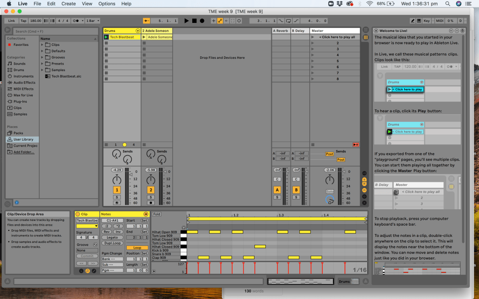
Task: Open the quantization 1 Bar dropdown
Action: click(91, 21)
